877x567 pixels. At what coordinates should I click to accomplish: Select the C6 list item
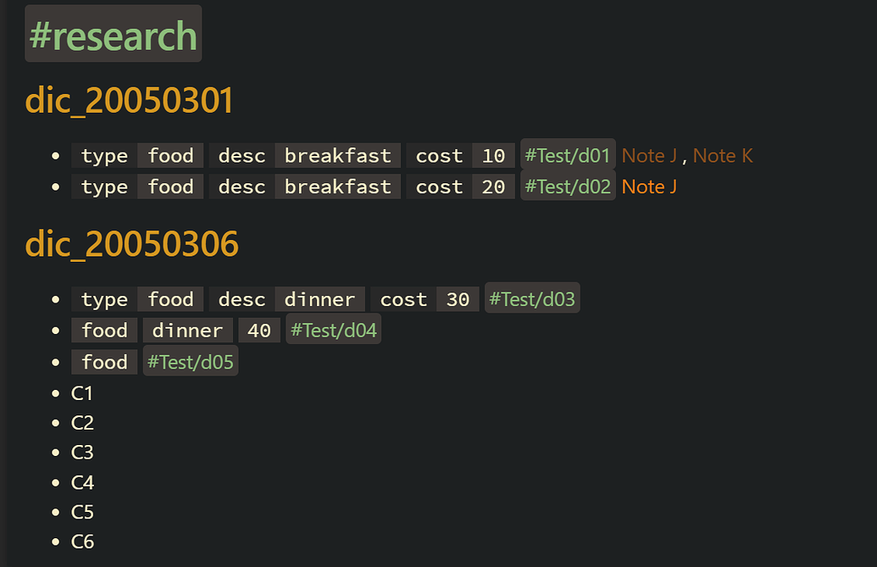pyautogui.click(x=82, y=542)
